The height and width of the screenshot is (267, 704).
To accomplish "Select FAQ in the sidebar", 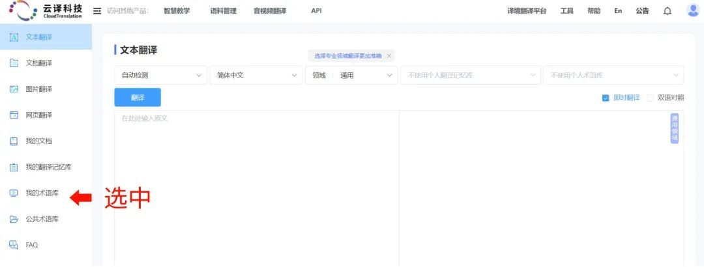I will (46, 245).
